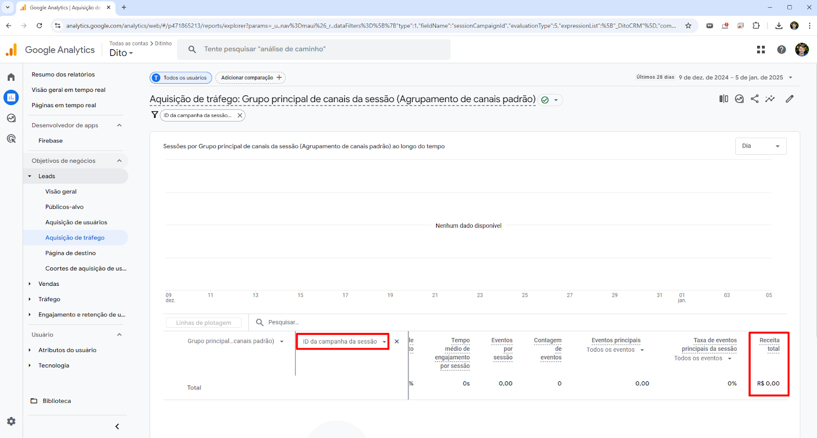Click the share report icon
Viewport: 817px width, 438px height.
pos(755,99)
